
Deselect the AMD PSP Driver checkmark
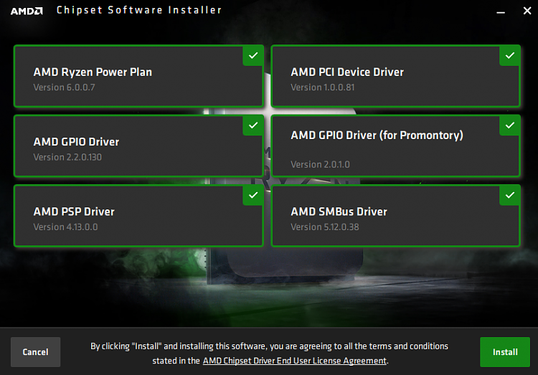[253, 196]
